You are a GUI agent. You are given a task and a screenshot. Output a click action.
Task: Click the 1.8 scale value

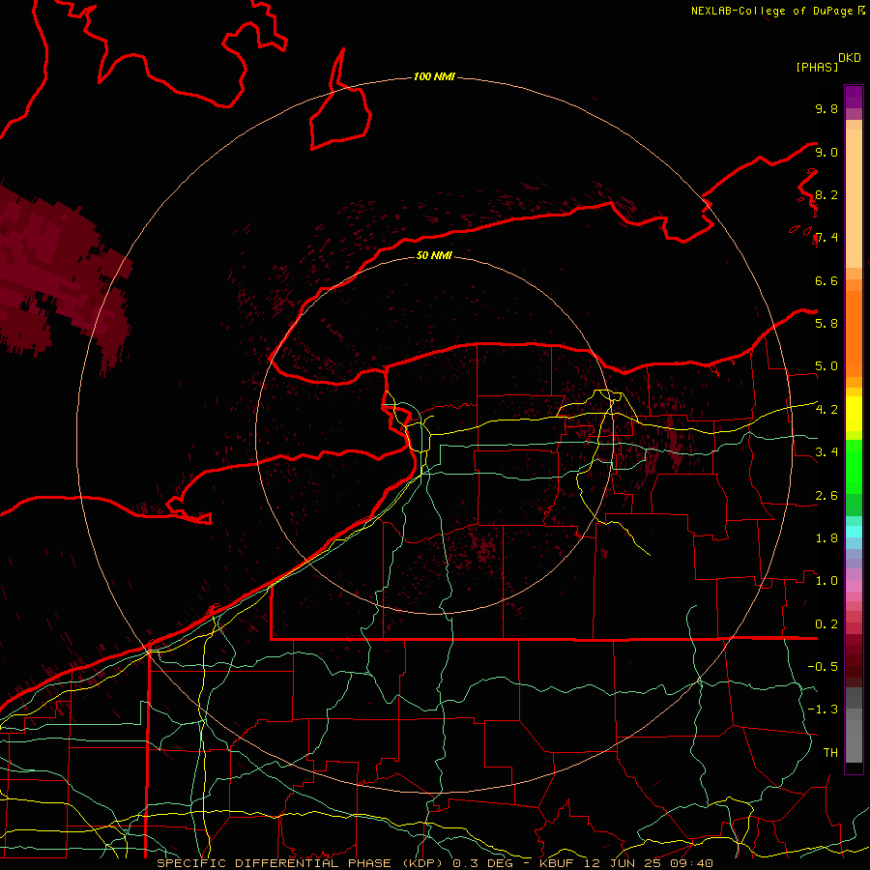pyautogui.click(x=826, y=538)
